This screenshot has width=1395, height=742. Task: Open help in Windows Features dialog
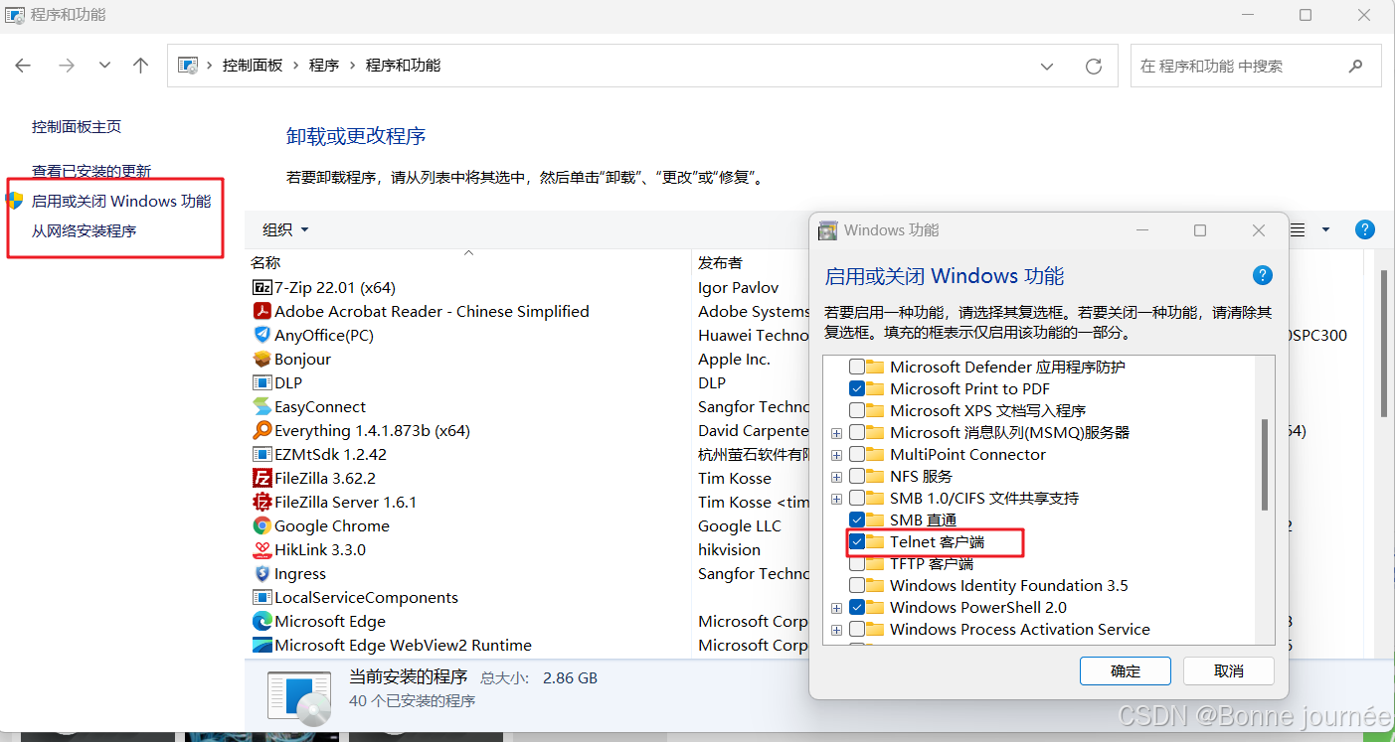pos(1262,276)
